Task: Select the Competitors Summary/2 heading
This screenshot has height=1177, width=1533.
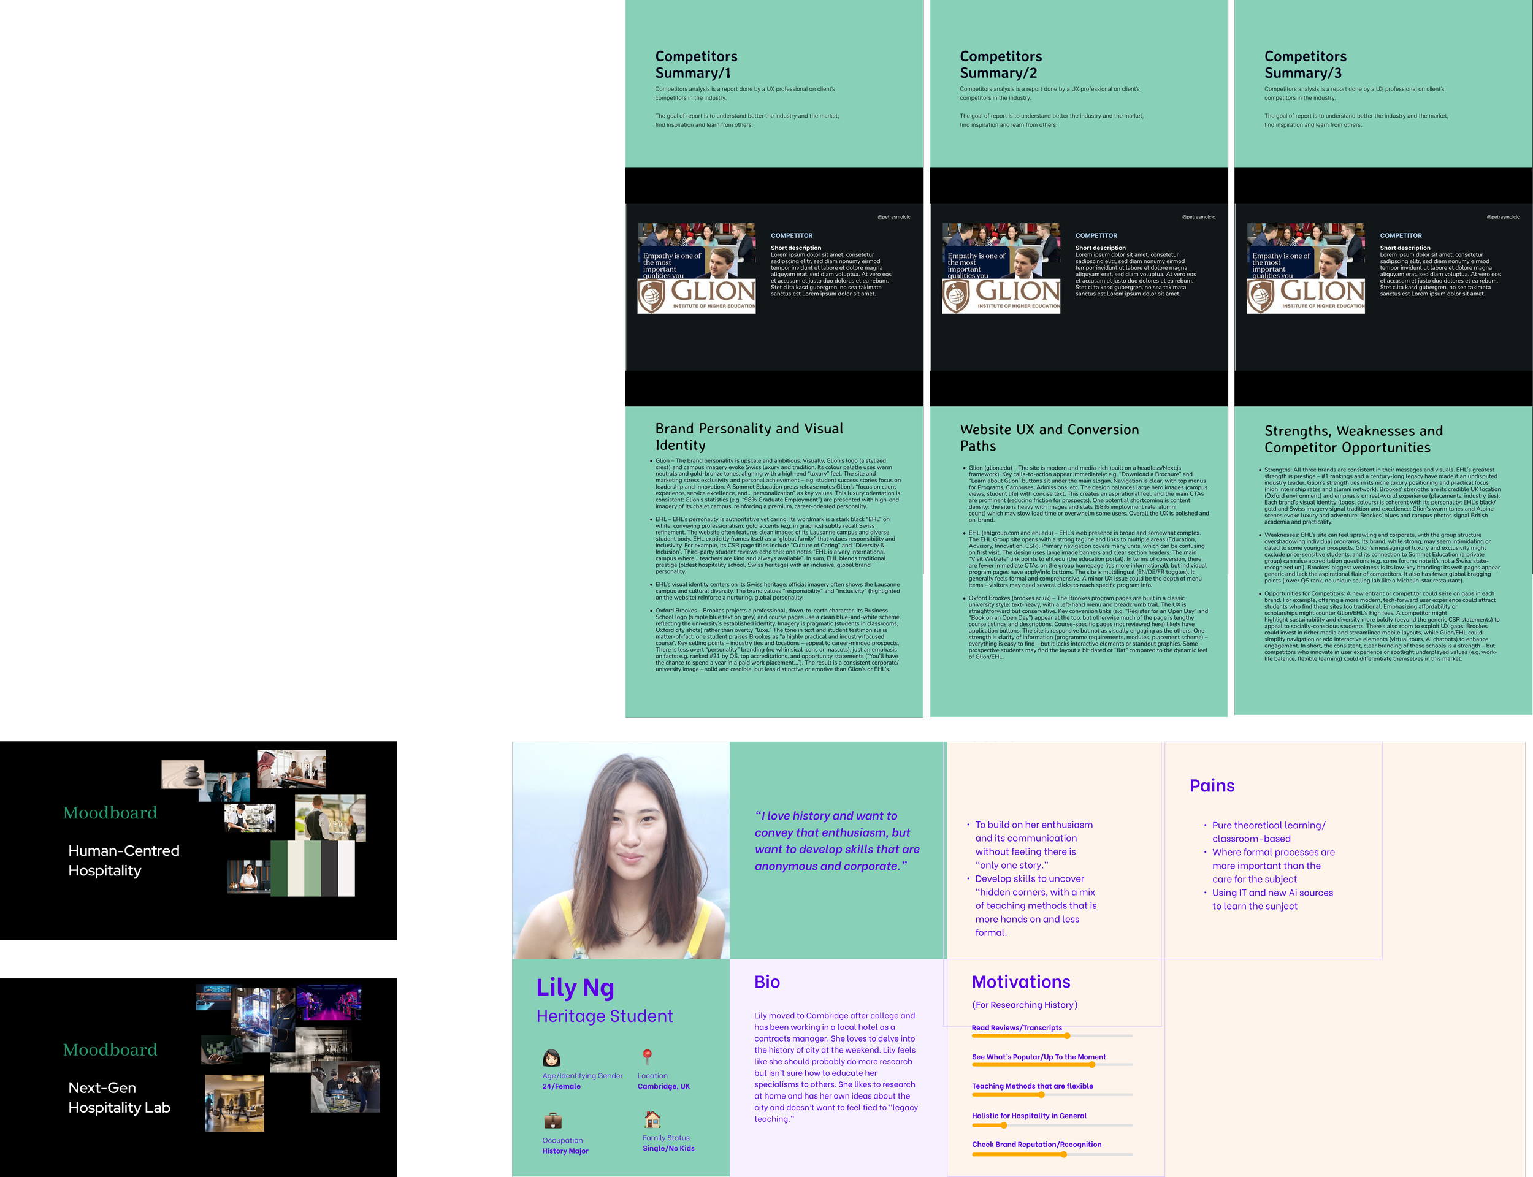Action: (1001, 64)
